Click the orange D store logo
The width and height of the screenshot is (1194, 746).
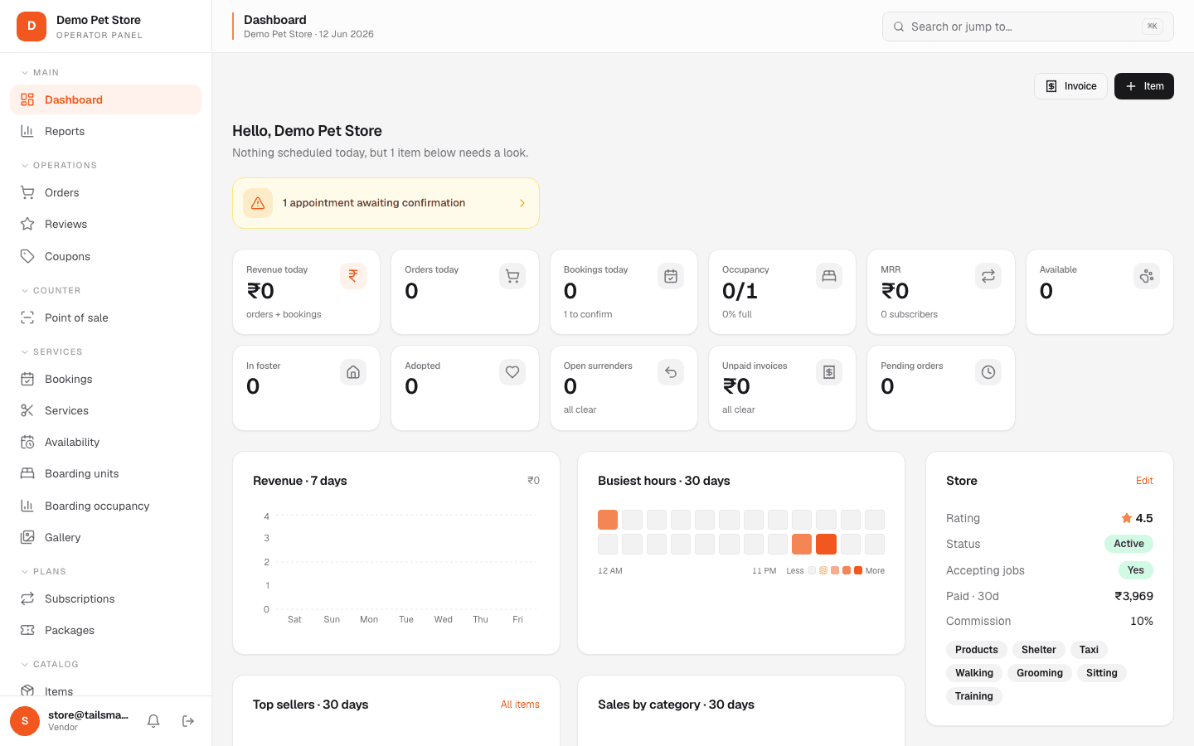click(32, 27)
